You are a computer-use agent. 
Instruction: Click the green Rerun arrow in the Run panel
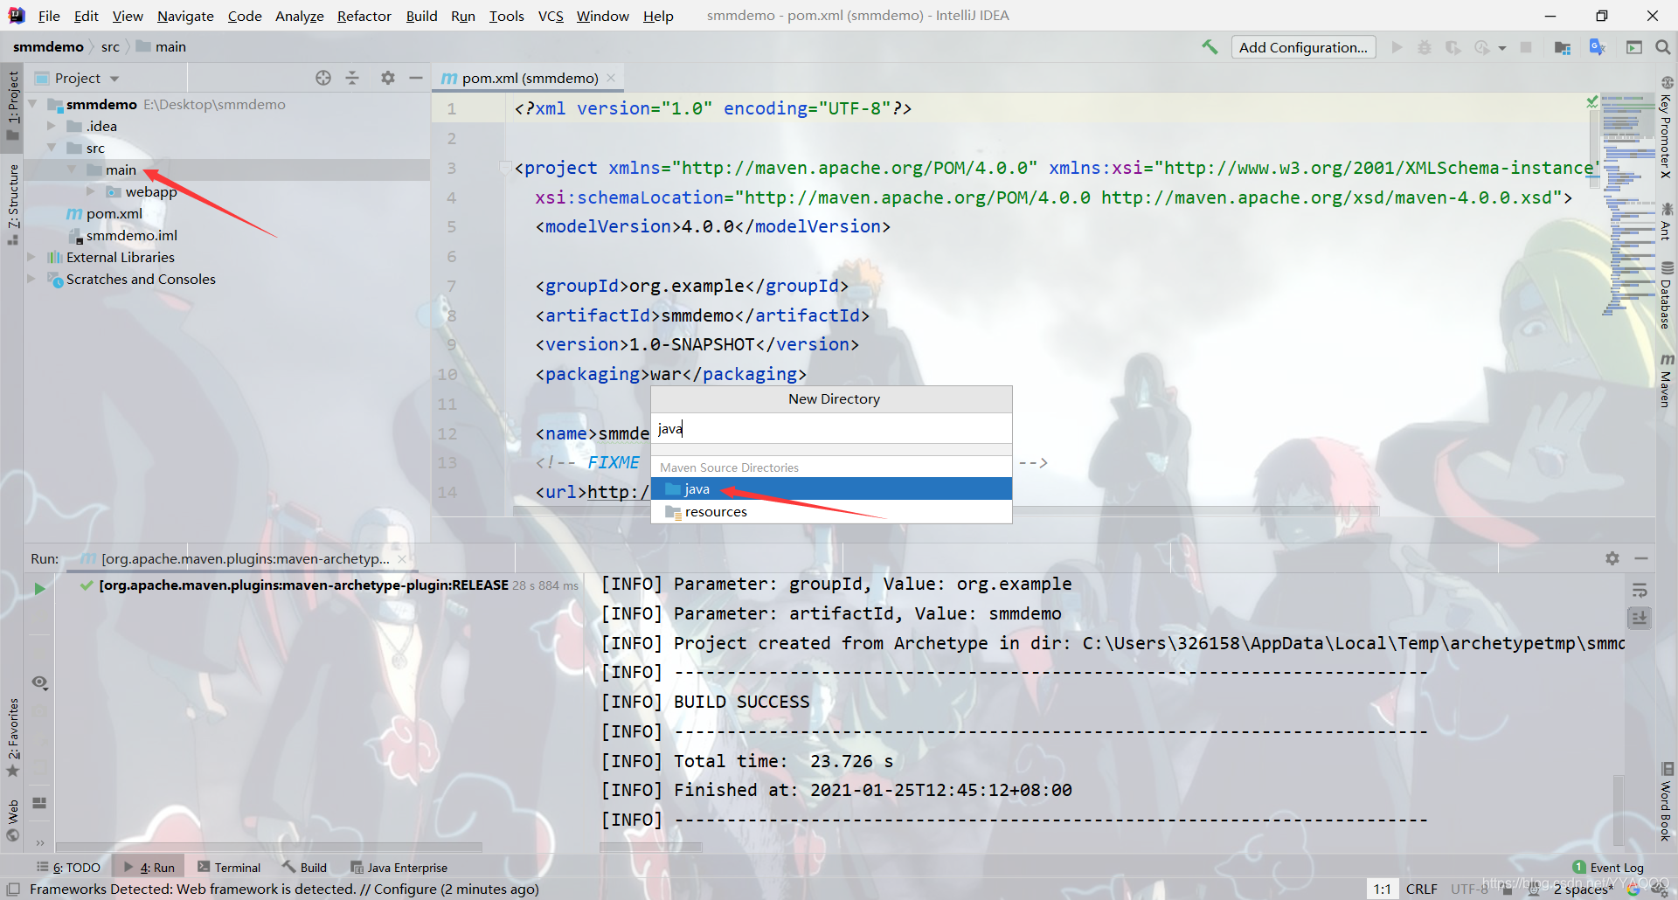(x=39, y=589)
